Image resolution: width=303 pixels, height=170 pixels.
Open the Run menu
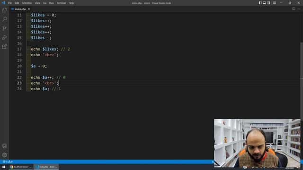point(52,3)
